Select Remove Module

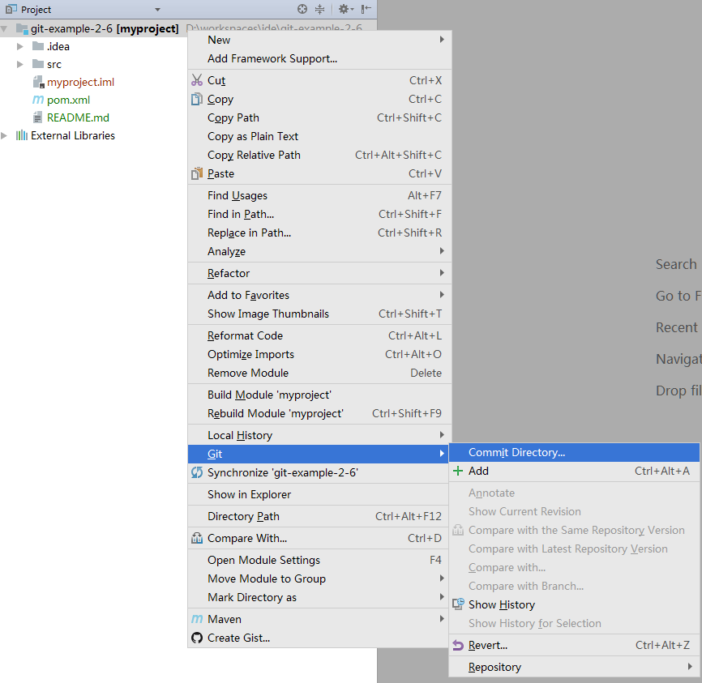319,373
